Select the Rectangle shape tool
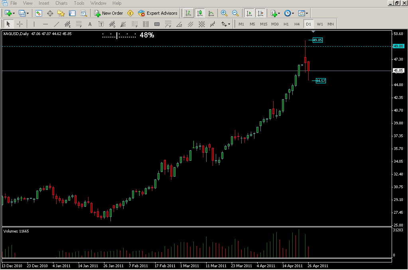Screen dimensions: 408x270 pos(157,24)
